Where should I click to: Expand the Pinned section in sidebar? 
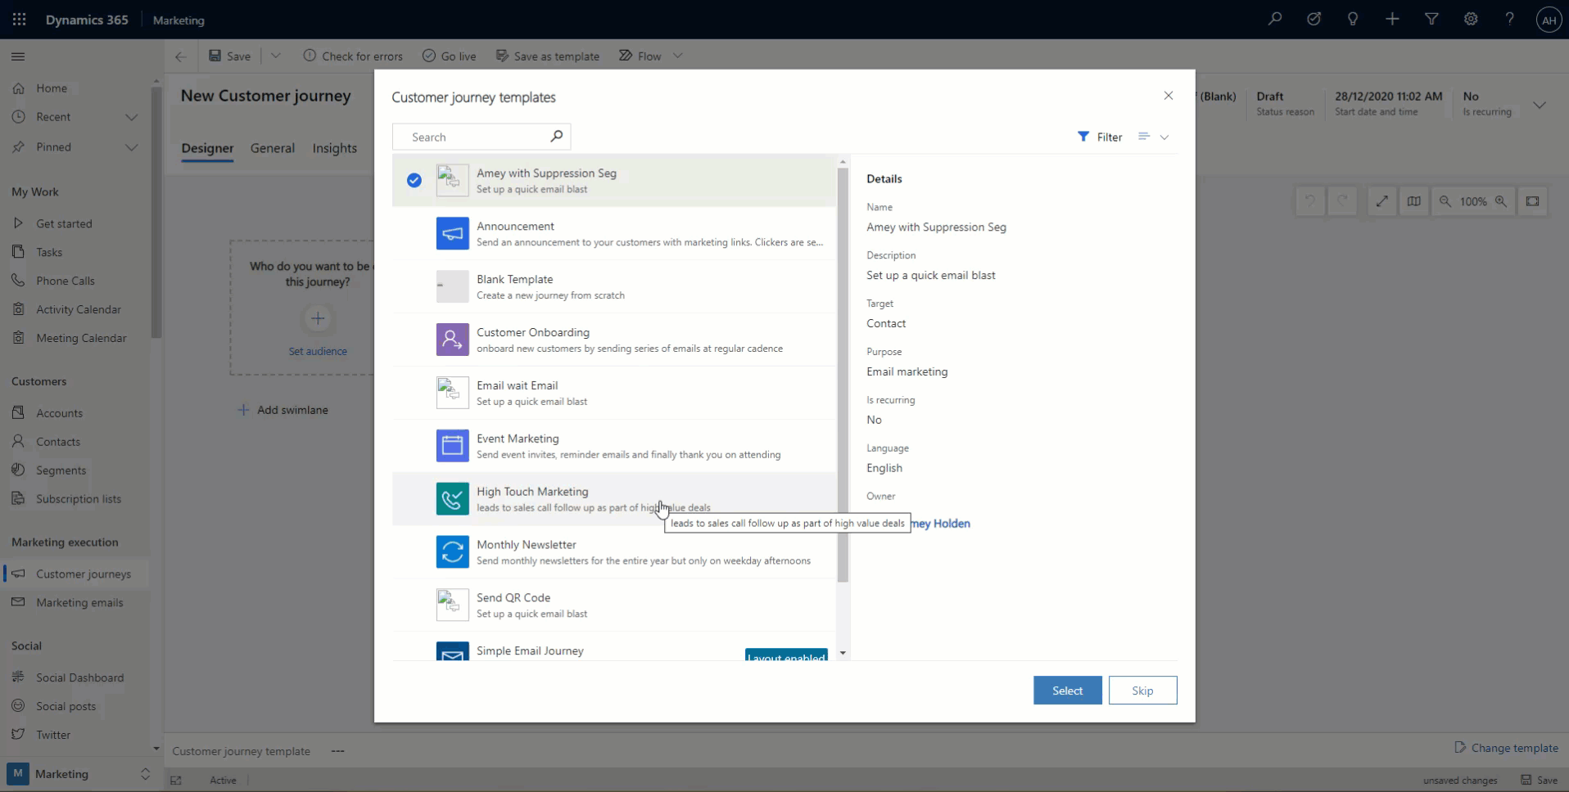131,147
